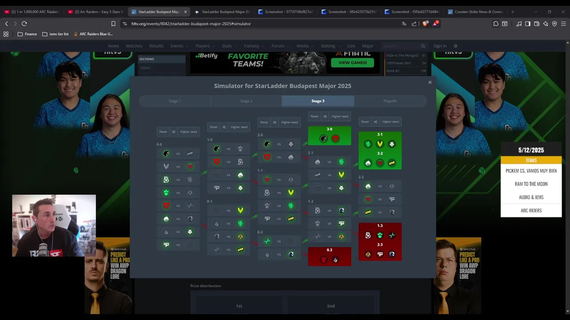This screenshot has height=320, width=570.
Task: Pick the yellow Vitality logo in second 1-1 match
Action: pyautogui.click(x=291, y=192)
